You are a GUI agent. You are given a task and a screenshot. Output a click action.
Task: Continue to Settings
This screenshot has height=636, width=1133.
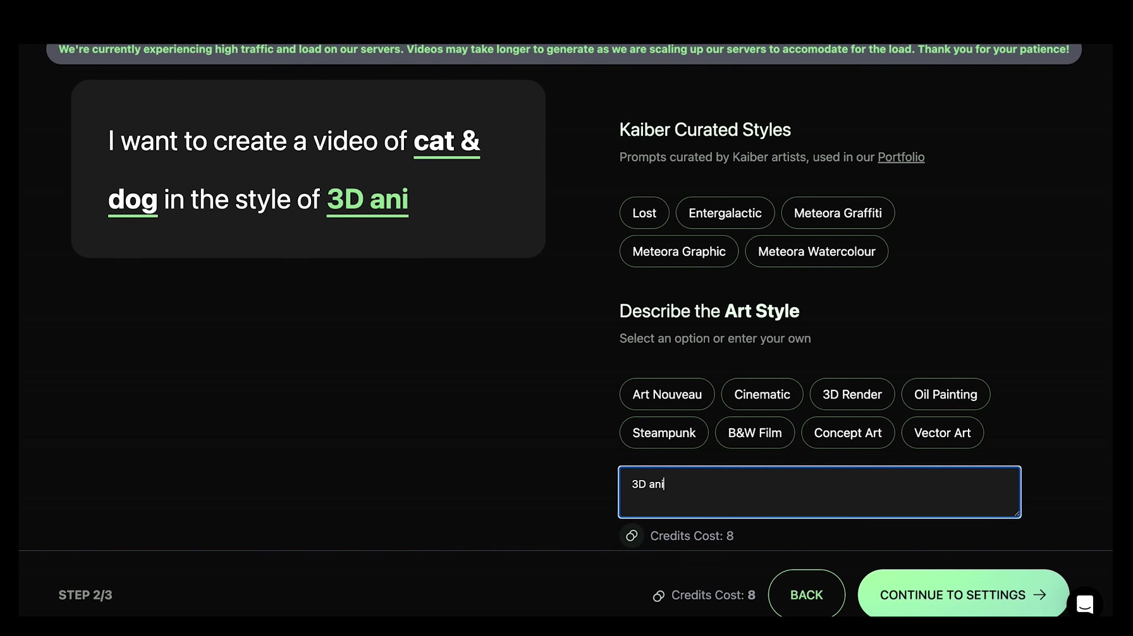(x=963, y=595)
